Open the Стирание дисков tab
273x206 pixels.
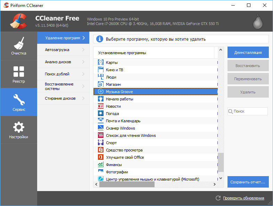point(63,98)
